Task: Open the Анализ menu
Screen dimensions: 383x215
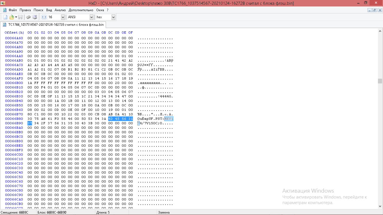Action: click(60, 10)
